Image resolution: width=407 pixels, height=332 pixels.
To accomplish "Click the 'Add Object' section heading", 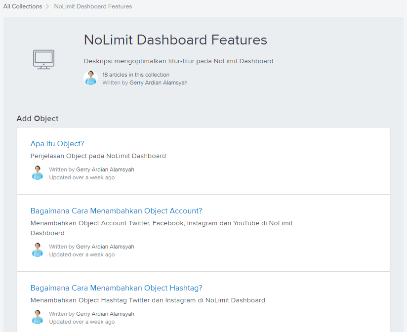I will click(x=38, y=119).
